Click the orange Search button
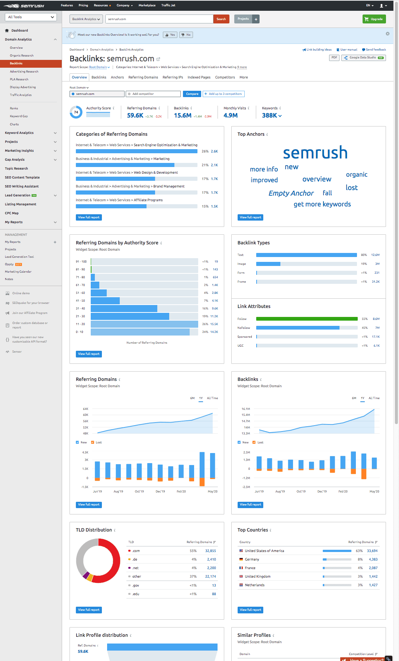 [221, 19]
